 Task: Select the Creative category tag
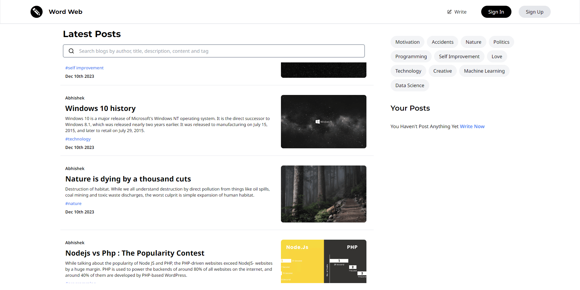point(443,71)
